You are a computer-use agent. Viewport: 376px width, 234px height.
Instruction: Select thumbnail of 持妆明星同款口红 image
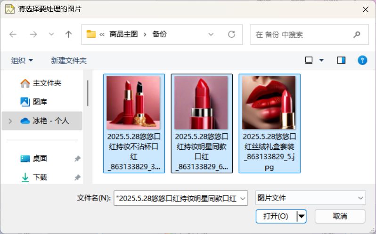pyautogui.click(x=201, y=103)
